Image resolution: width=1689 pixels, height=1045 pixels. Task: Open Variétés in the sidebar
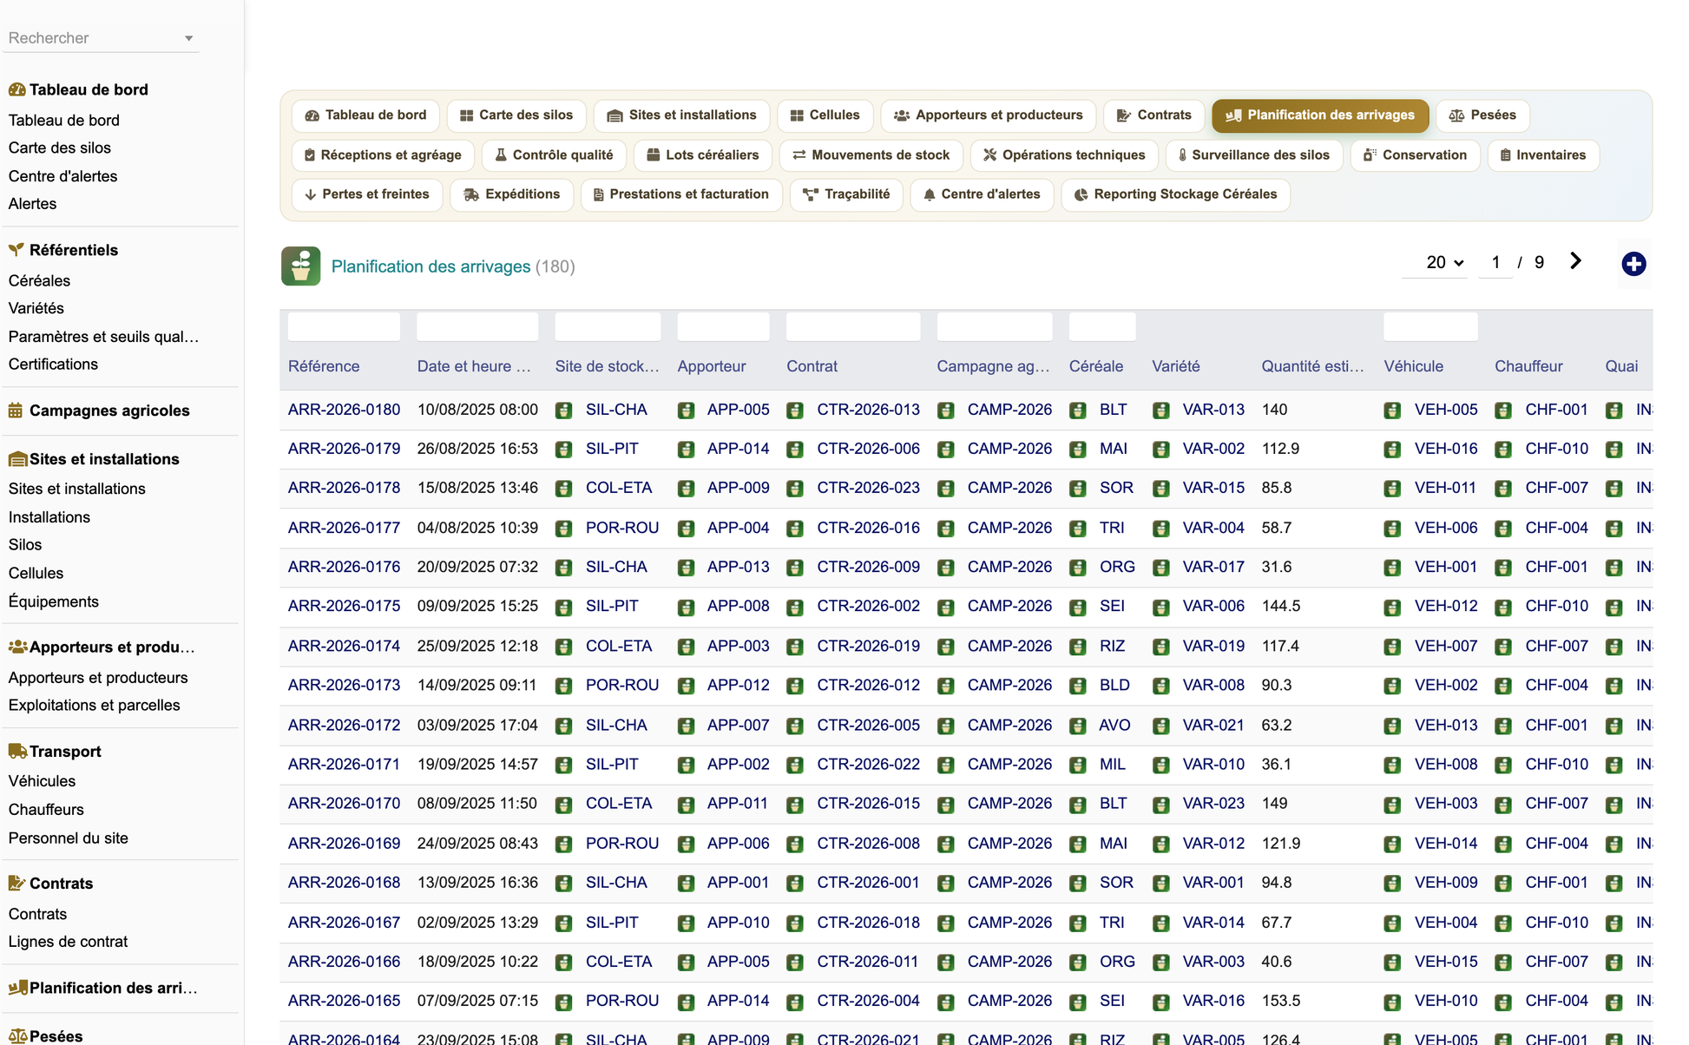36,308
